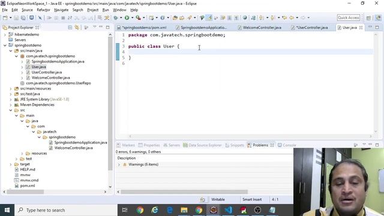Collapse the springbootdemo project node
384x216 pixels.
pos(5,46)
